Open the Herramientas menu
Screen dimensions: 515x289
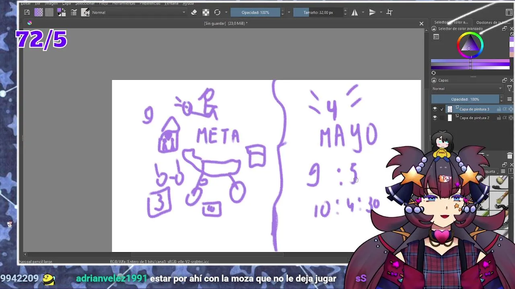[124, 3]
